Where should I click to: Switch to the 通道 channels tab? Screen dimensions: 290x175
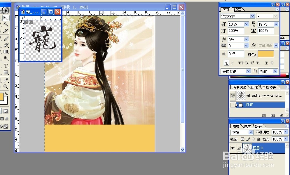pyautogui.click(x=247, y=126)
